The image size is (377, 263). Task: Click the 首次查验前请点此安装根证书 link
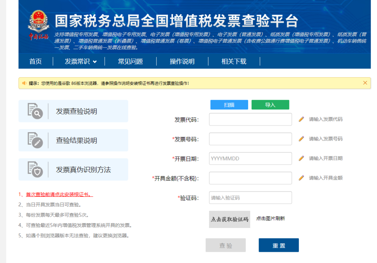pyautogui.click(x=59, y=194)
